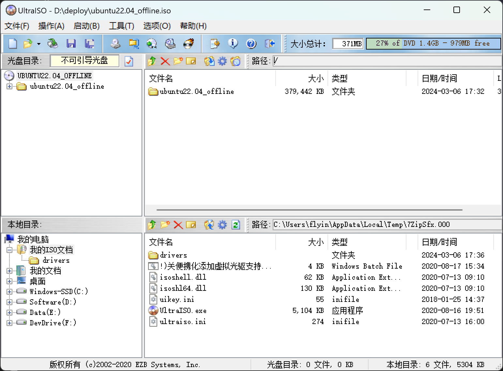Click the open file folder icon

(x=28, y=43)
